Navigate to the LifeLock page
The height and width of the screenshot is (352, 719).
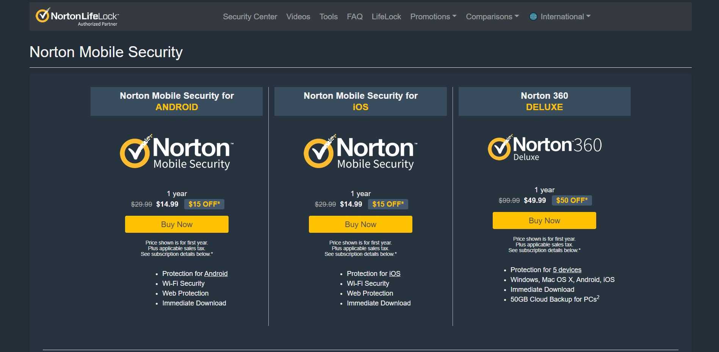tap(386, 17)
